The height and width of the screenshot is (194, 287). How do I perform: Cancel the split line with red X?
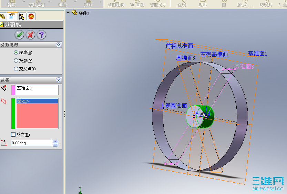[30, 35]
